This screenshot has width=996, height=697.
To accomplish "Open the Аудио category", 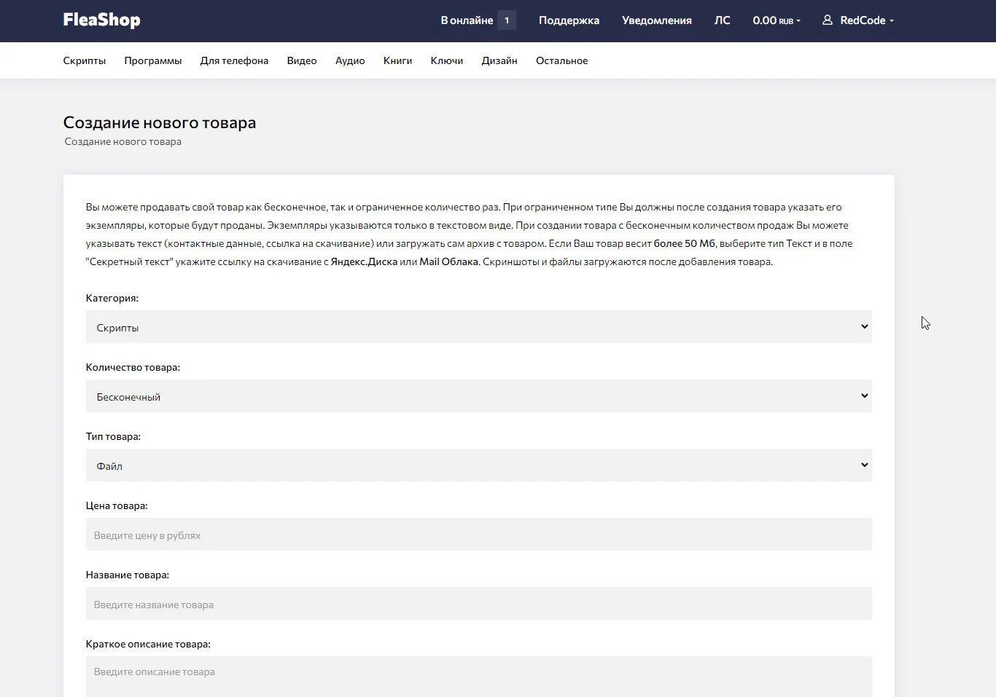I will click(350, 60).
